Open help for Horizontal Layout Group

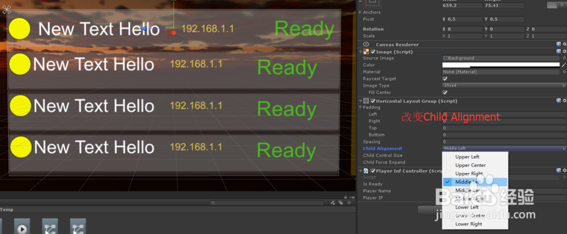tap(558, 101)
